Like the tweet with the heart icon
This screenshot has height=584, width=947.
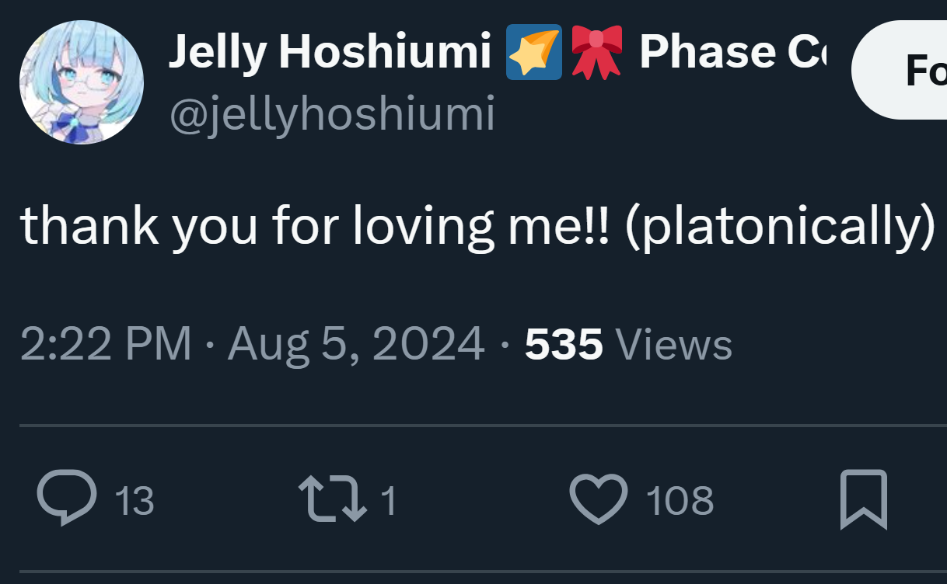[598, 499]
